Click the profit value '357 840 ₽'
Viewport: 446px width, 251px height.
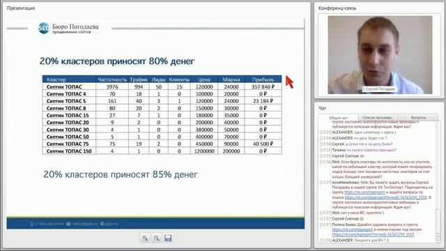(x=263, y=86)
